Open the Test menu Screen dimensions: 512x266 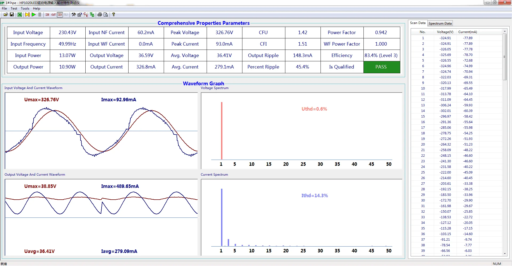(x=14, y=9)
